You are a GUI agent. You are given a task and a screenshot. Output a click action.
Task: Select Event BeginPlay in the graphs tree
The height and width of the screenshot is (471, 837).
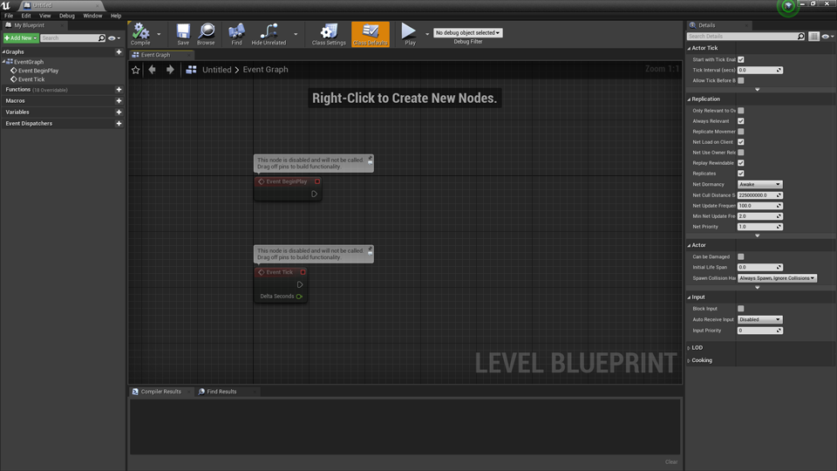click(38, 71)
